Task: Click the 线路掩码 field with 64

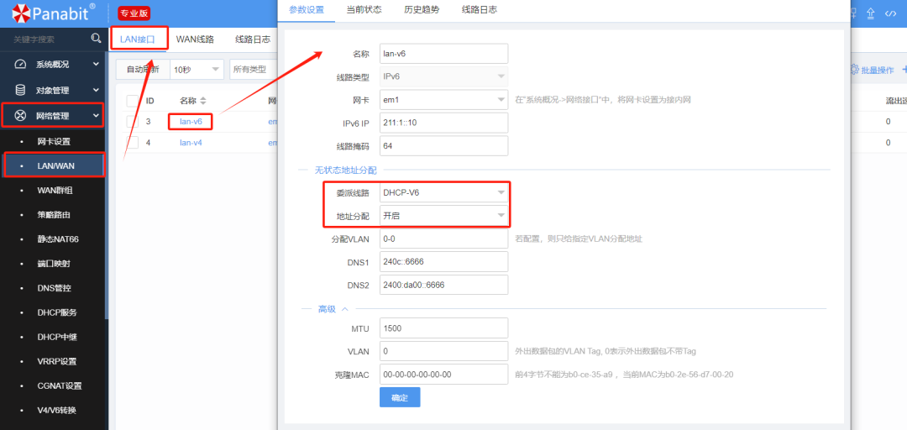Action: [x=443, y=146]
